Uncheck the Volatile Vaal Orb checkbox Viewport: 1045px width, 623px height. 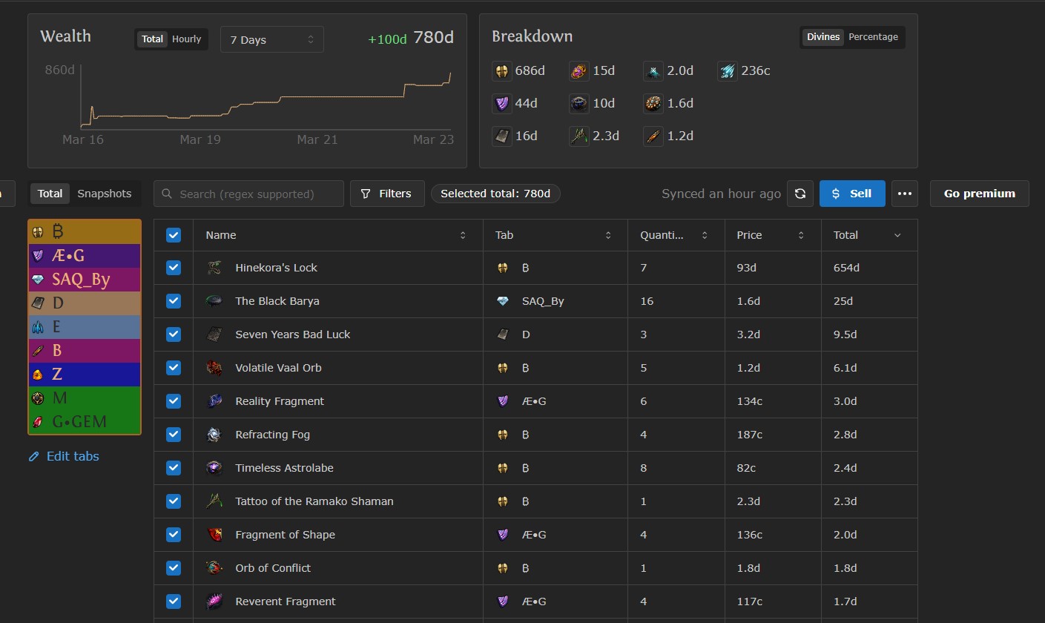[174, 368]
